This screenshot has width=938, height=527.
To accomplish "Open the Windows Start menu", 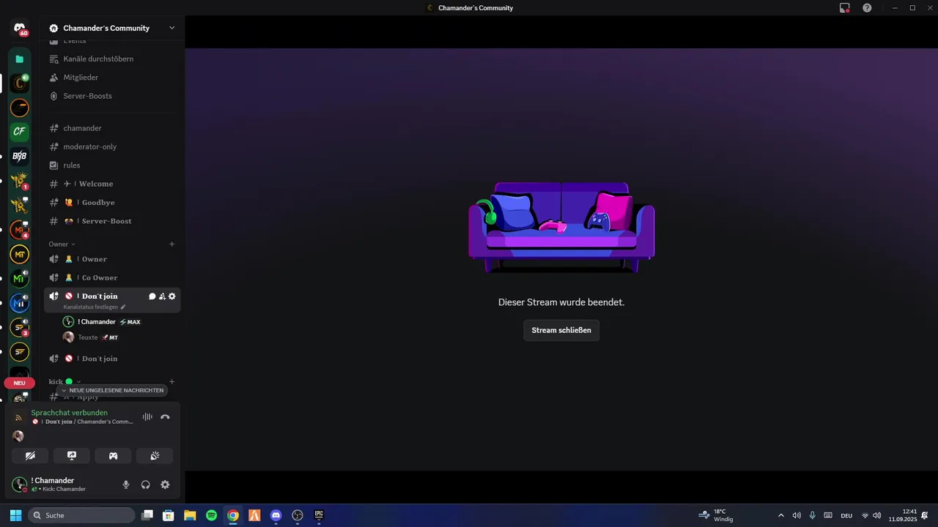I will click(x=15, y=515).
